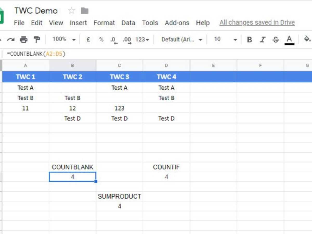Open the Tools menu
The width and height of the screenshot is (312, 234).
(x=150, y=23)
